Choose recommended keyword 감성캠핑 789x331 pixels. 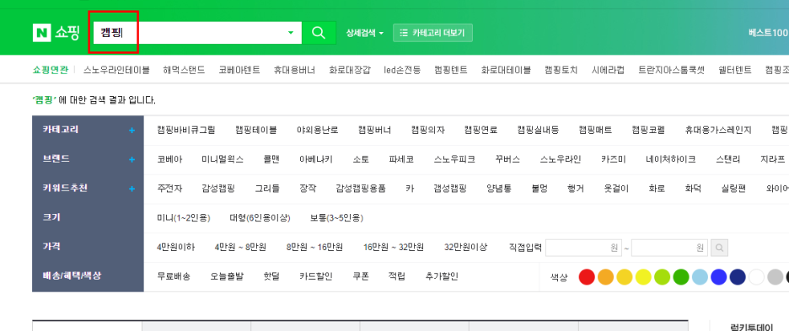click(218, 189)
